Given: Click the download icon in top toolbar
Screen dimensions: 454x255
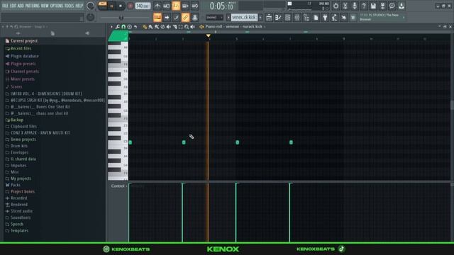Looking at the screenshot, I should point(402,6).
